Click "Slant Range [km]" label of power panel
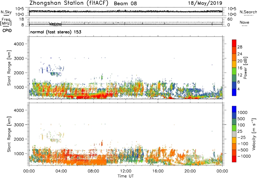This screenshot has width=257, height=178. pyautogui.click(x=9, y=68)
